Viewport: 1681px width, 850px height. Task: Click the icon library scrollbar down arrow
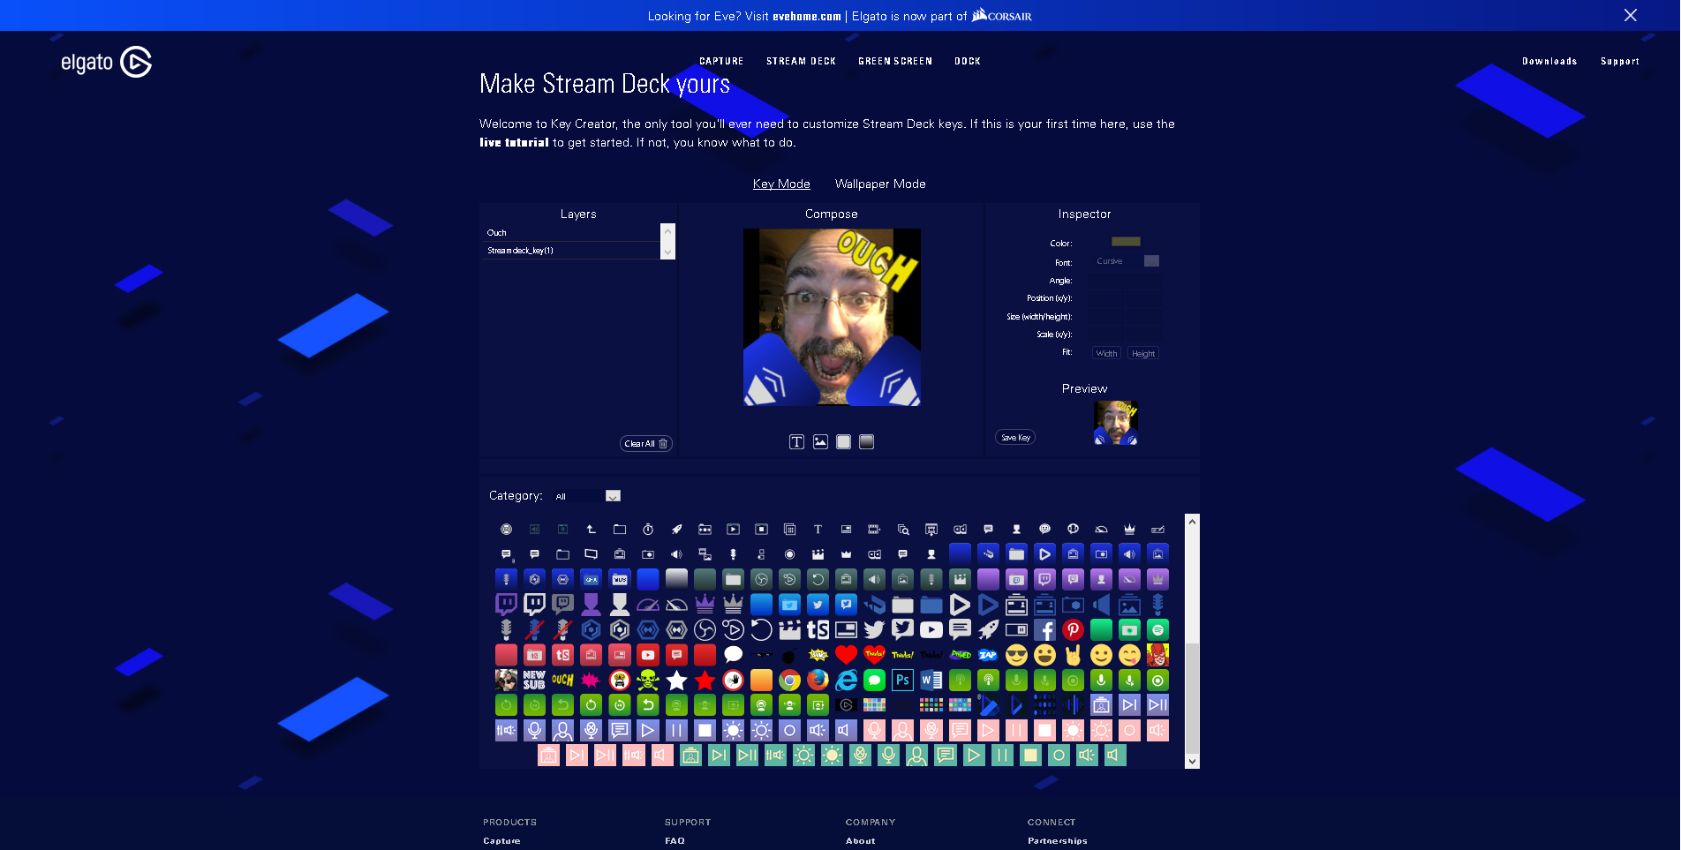click(x=1192, y=761)
